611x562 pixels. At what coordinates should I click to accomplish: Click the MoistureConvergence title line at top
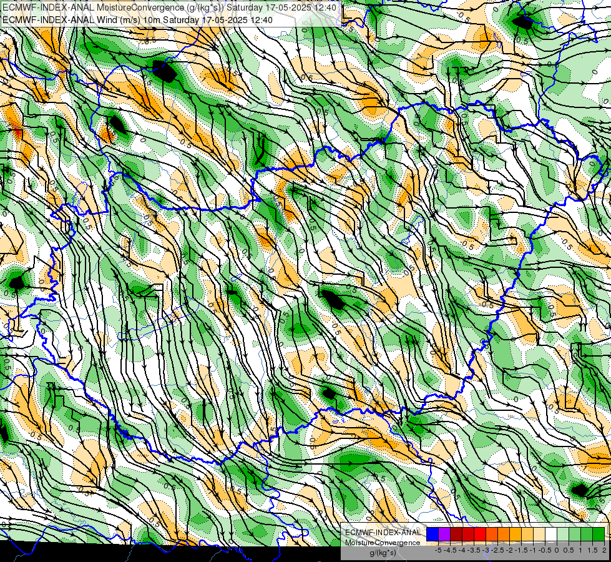coord(169,7)
